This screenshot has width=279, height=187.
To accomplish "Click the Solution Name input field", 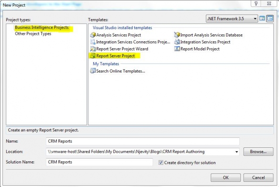I will (99, 162).
